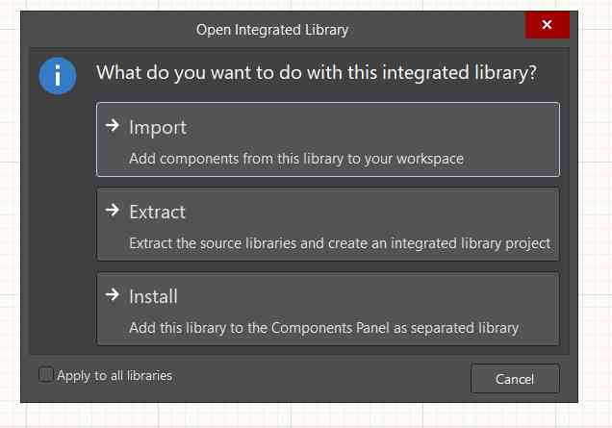
Task: Click empty area right of Install title
Action: pyautogui.click(x=385, y=296)
